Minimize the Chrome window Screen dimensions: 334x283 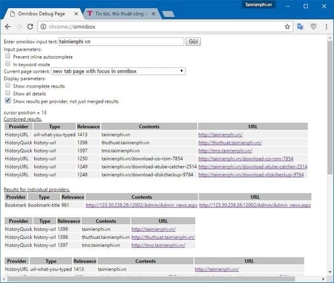288,6
